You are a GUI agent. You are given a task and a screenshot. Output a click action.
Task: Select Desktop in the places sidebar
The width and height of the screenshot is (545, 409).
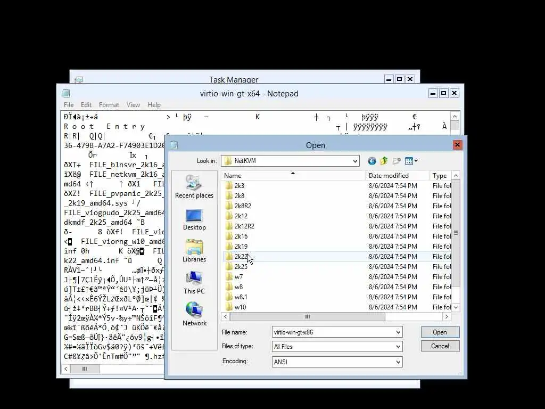(194, 220)
